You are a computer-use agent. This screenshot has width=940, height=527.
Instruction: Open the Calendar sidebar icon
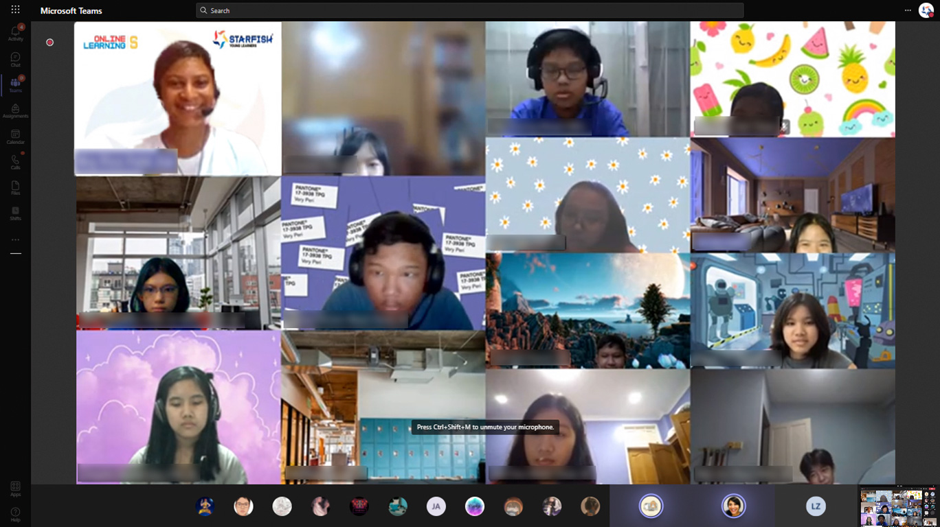tap(15, 137)
